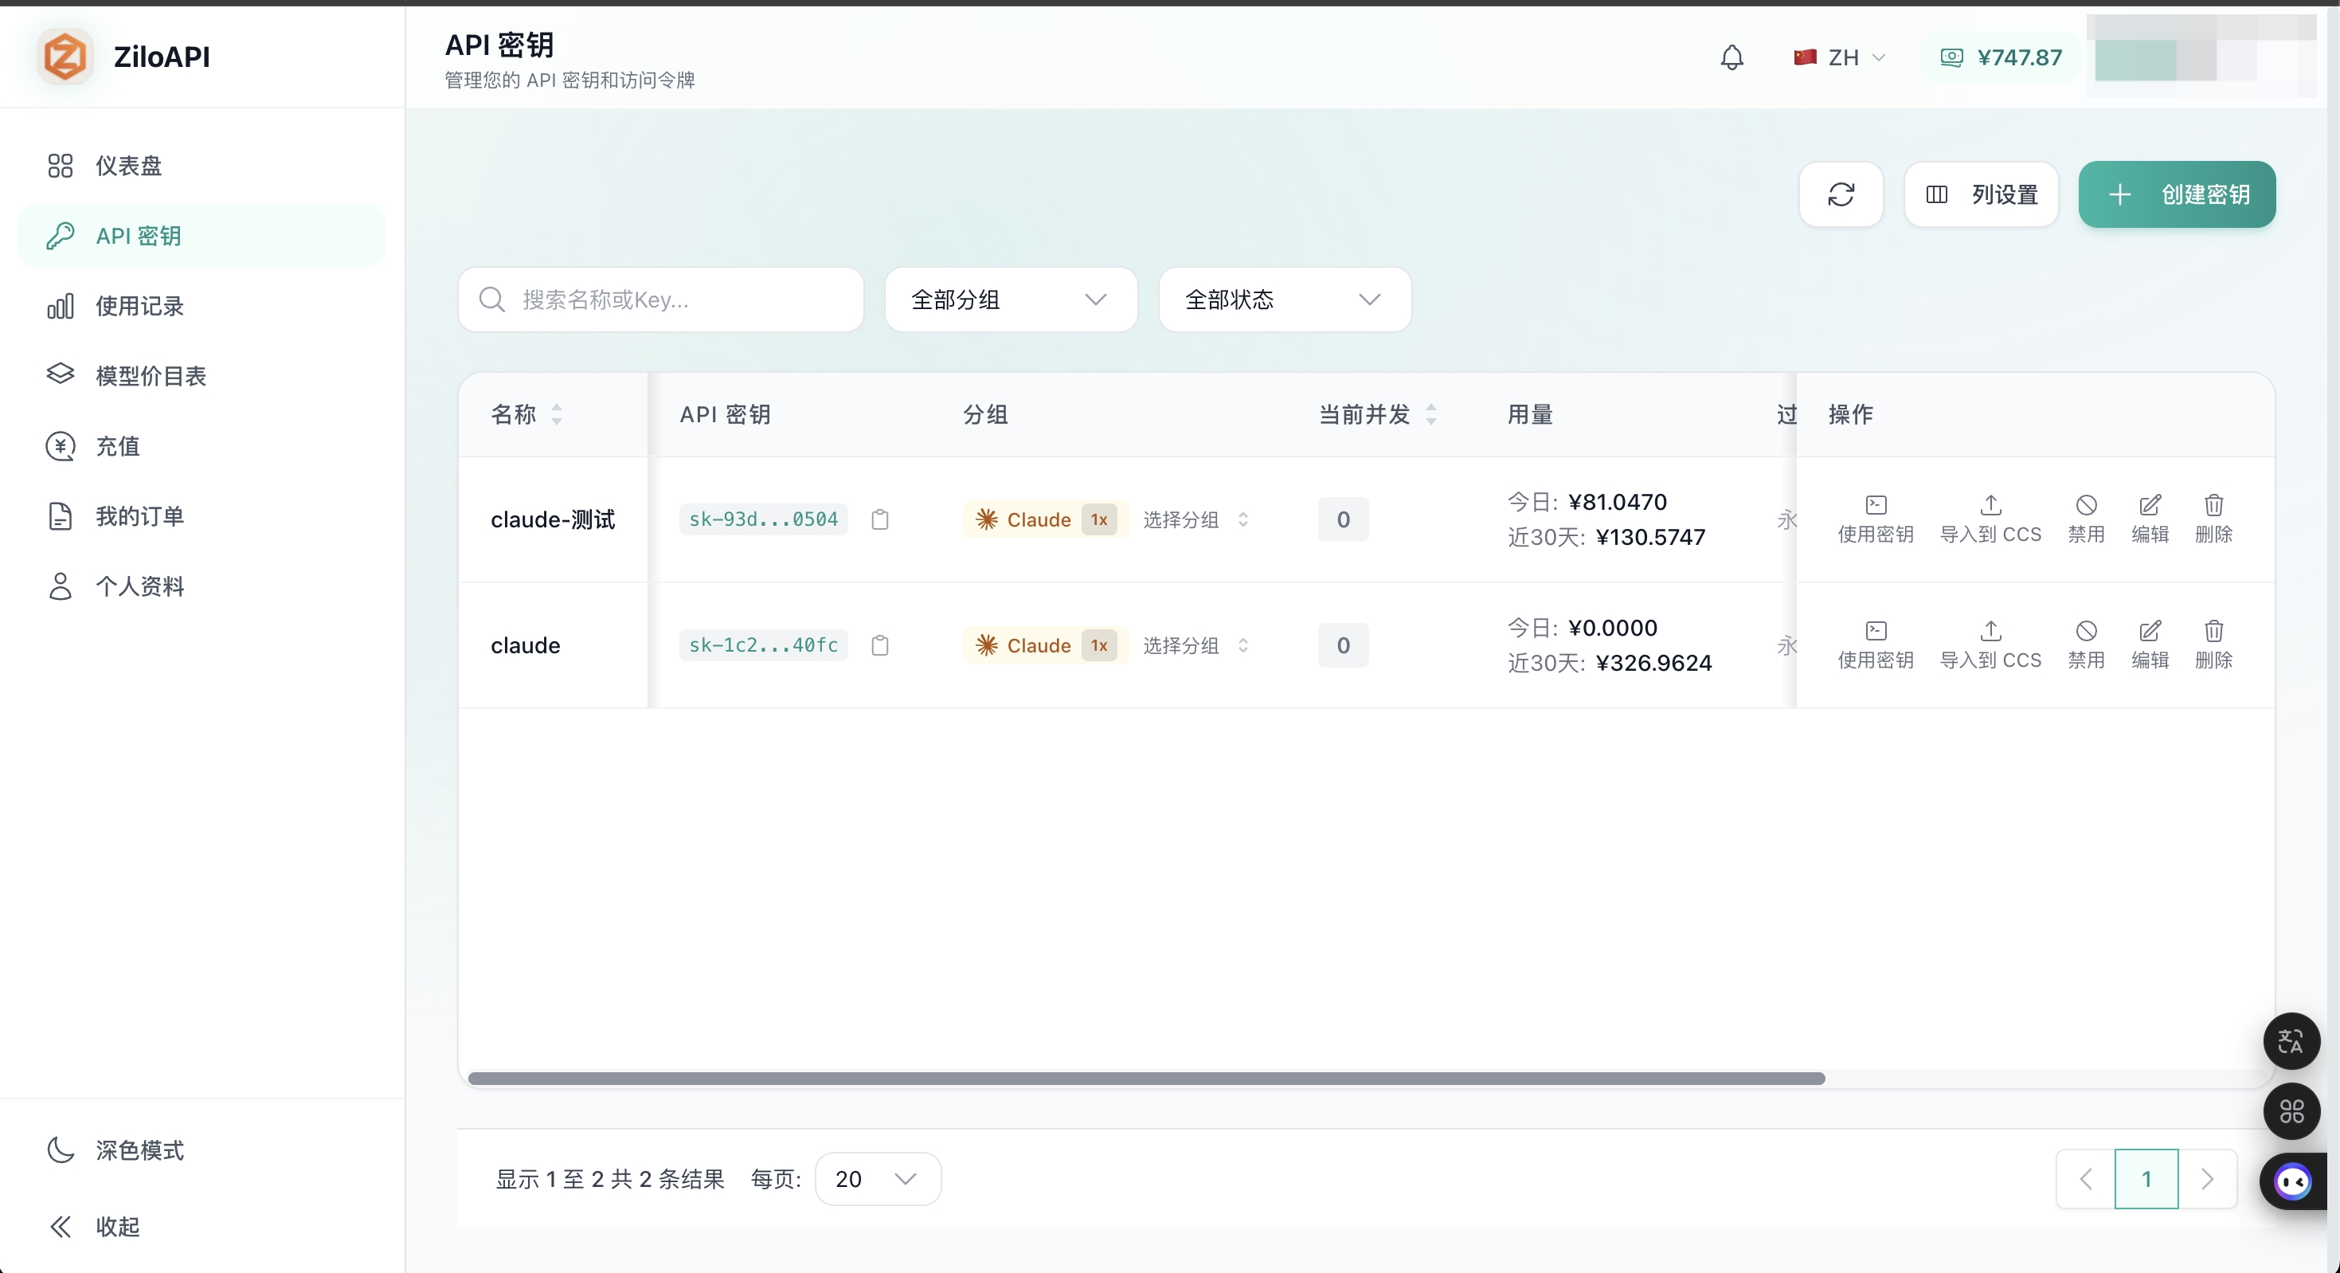Click the horizontal table scrollbar

pos(1146,1079)
